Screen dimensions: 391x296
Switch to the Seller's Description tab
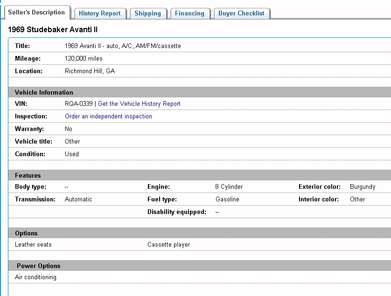point(36,13)
